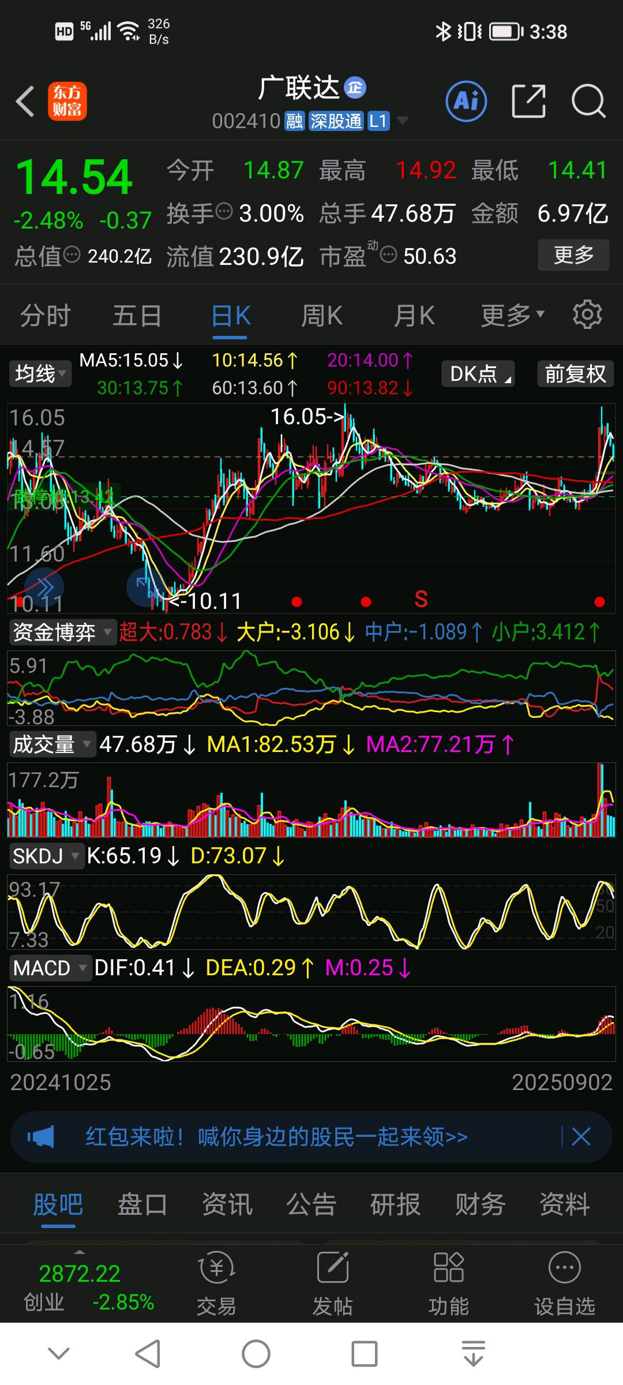Tap Android home circle button
The image size is (623, 1385).
click(256, 1353)
